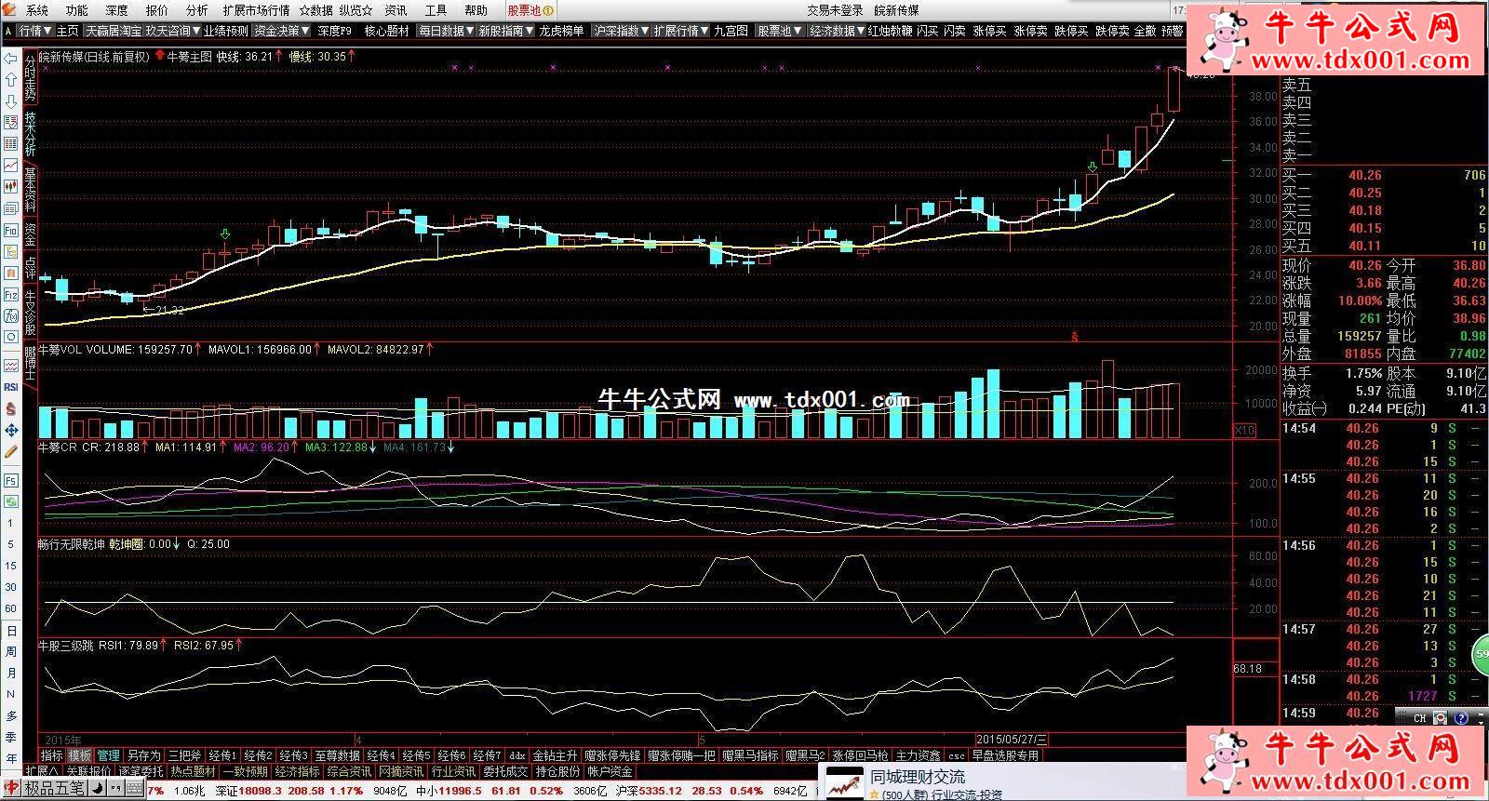Expand the 行情 dropdown in the toolbar
Image resolution: width=1489 pixels, height=801 pixels.
35,31
